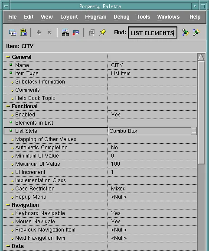Open the Tools menu

(143, 17)
